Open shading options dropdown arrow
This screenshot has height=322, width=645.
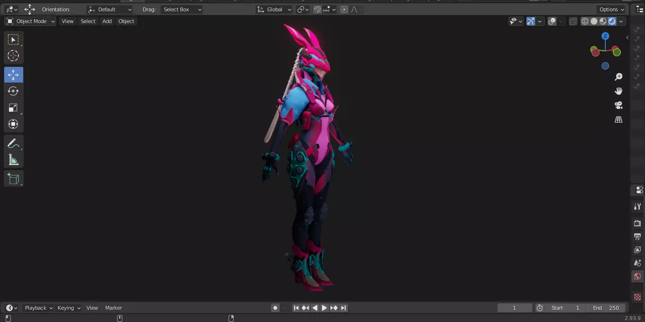[x=621, y=21]
